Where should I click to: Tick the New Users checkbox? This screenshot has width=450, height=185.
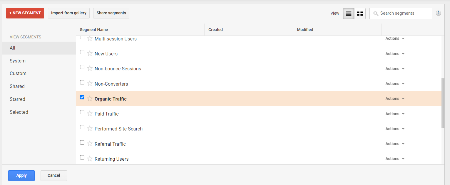coord(82,52)
